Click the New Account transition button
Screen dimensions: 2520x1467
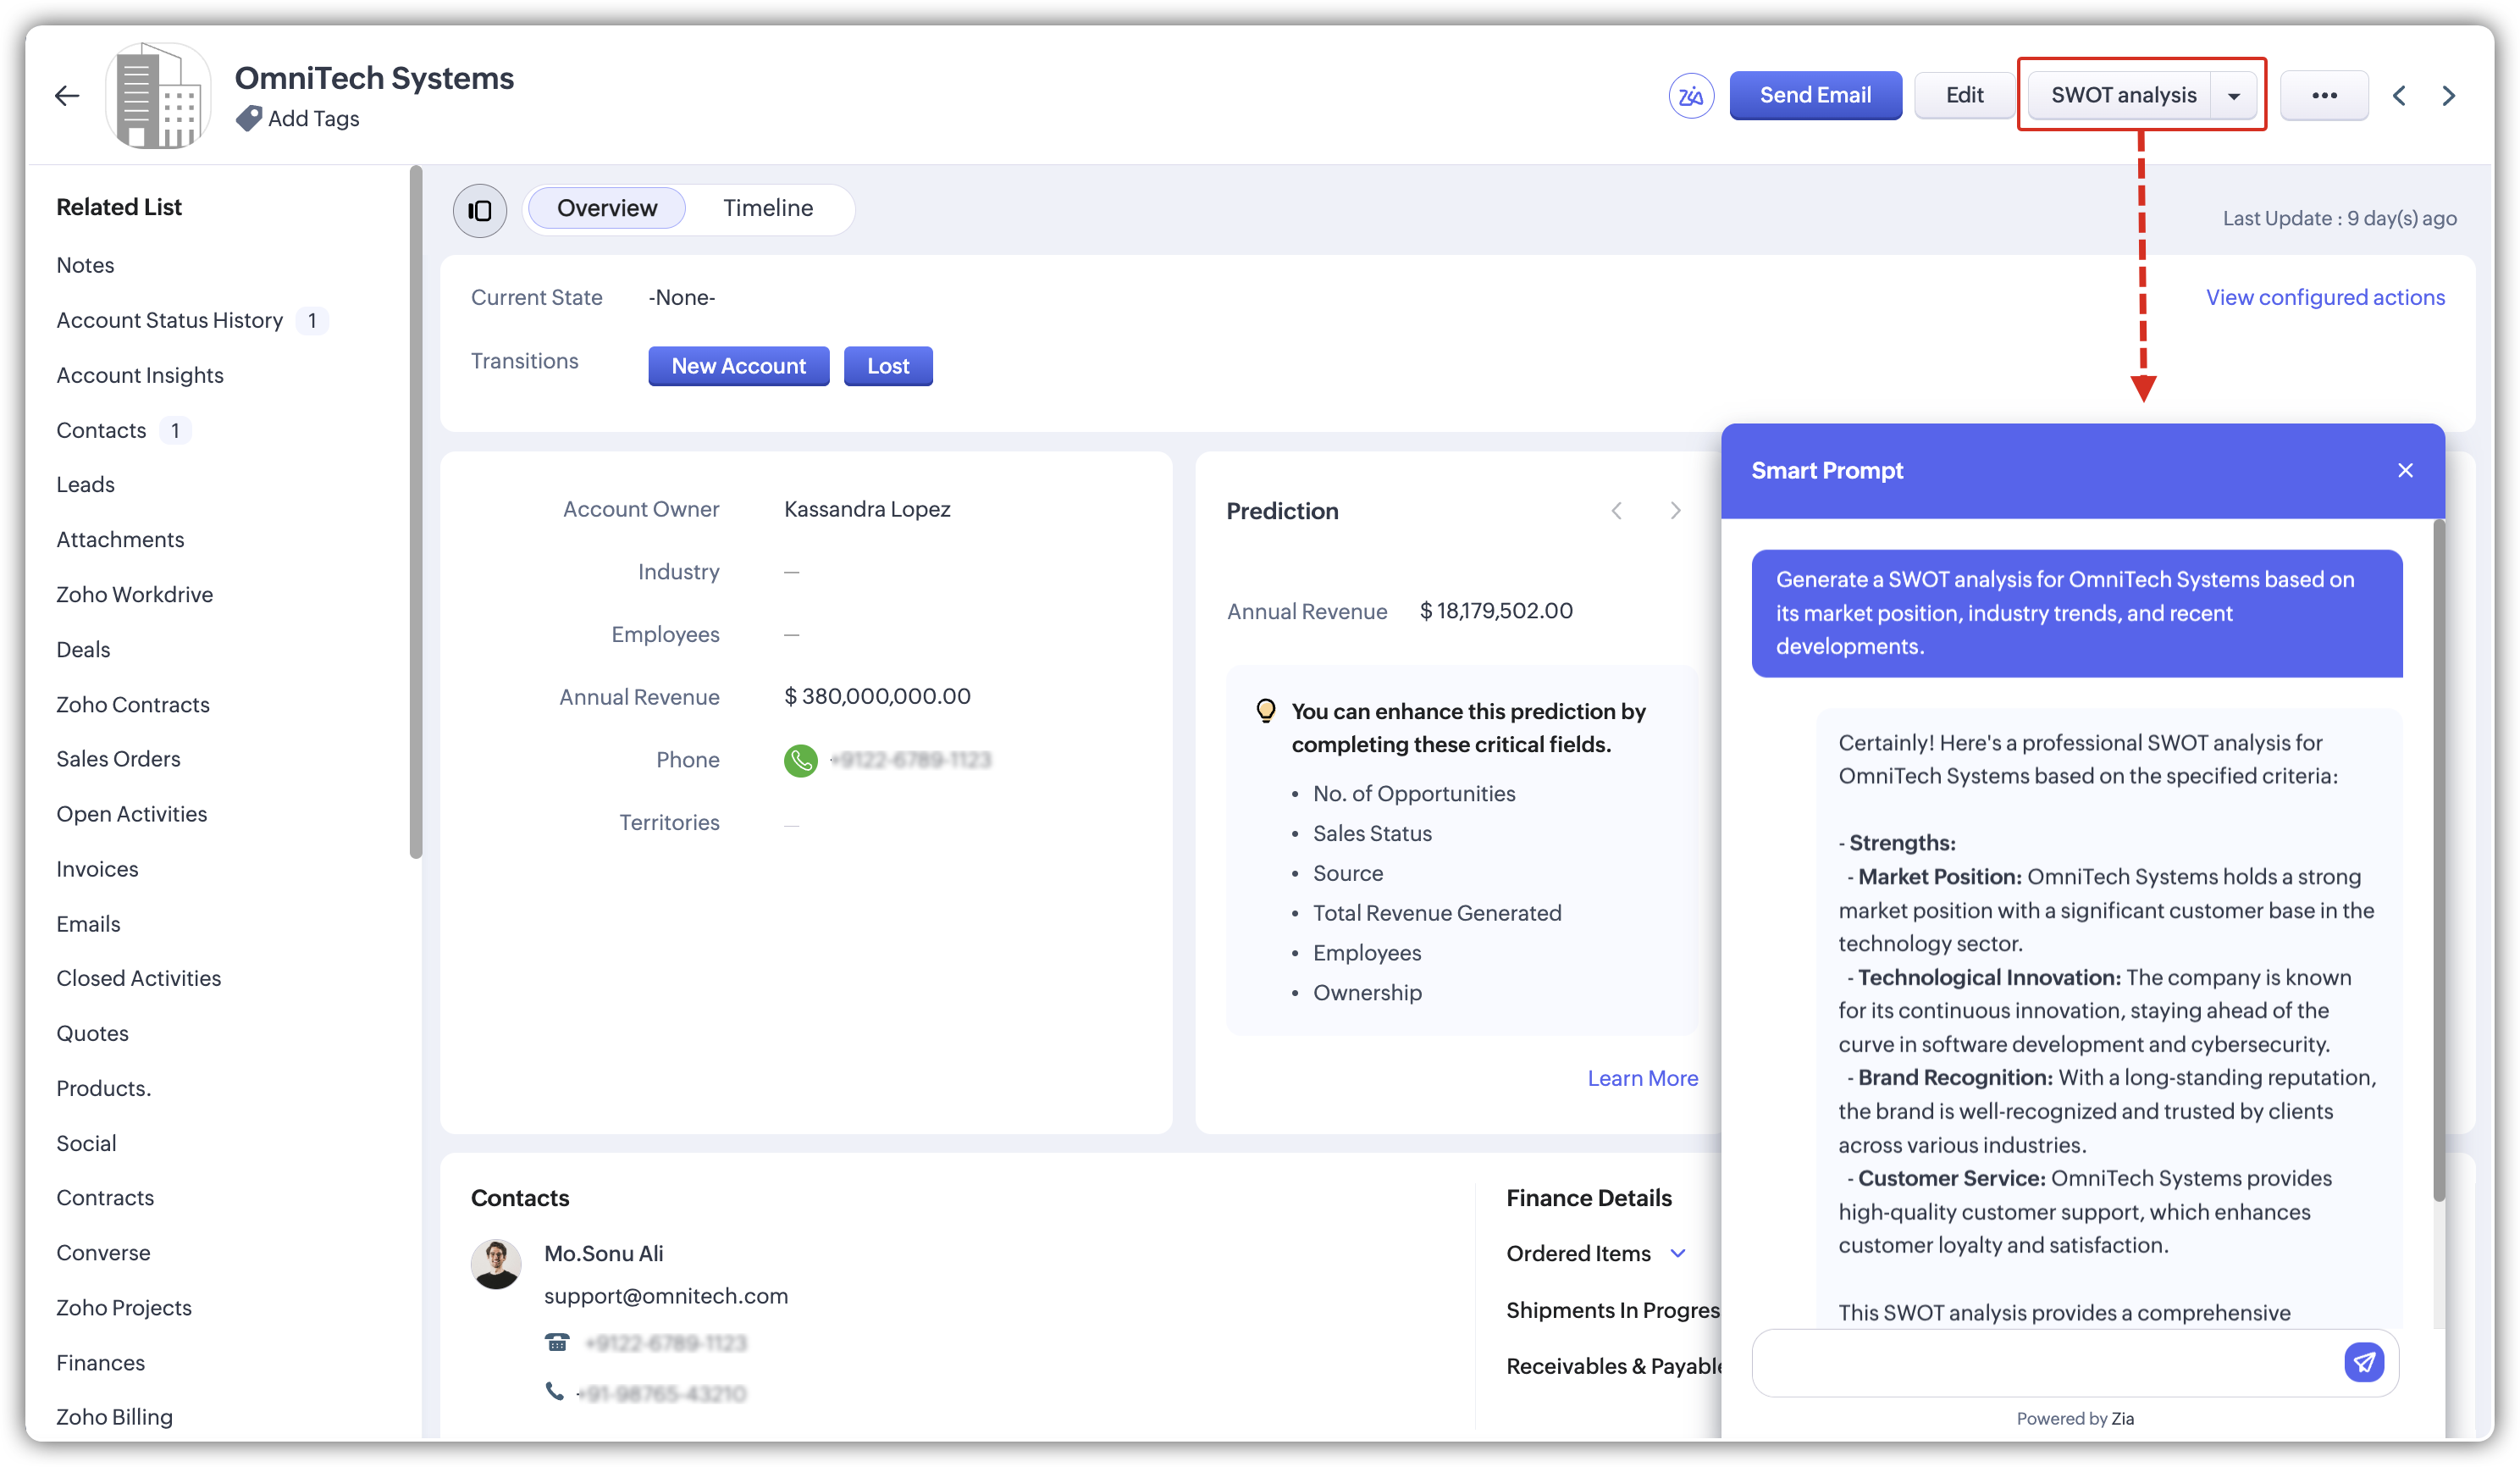(x=738, y=366)
